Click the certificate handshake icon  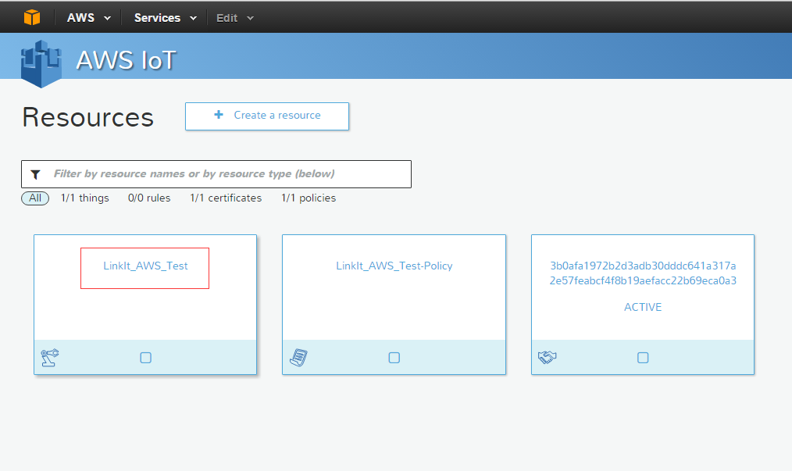(x=547, y=357)
